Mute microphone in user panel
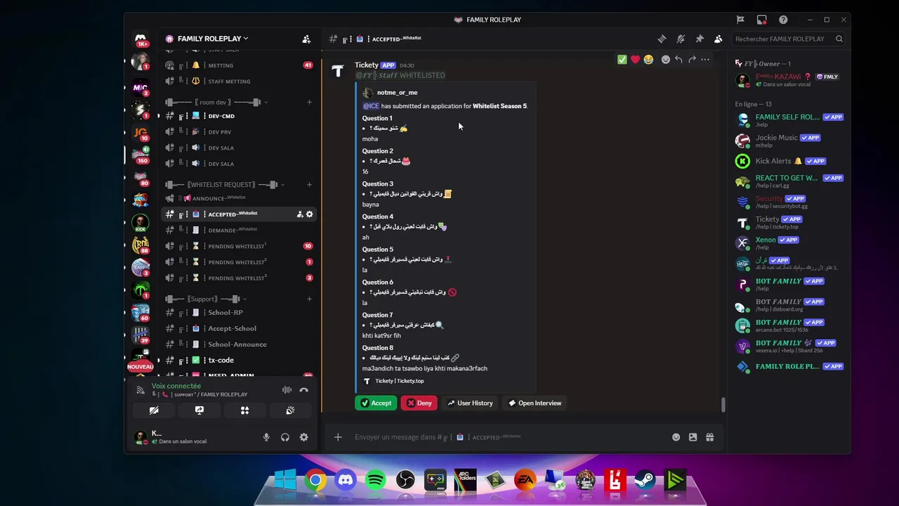Viewport: 899px width, 506px height. 266,437
